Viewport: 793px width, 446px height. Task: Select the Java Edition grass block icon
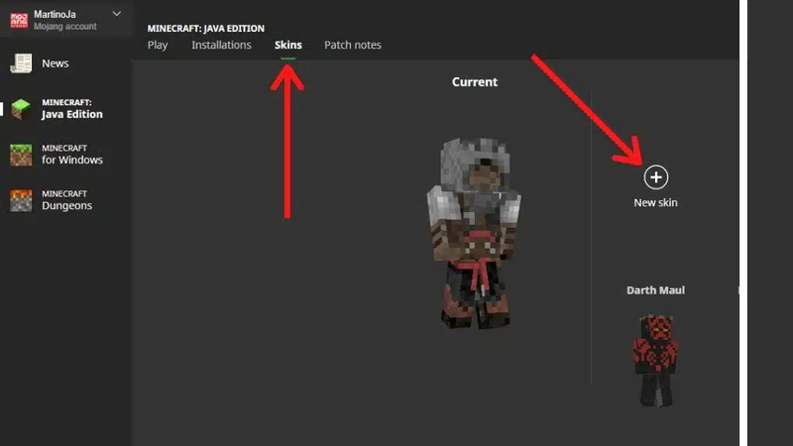coord(21,109)
